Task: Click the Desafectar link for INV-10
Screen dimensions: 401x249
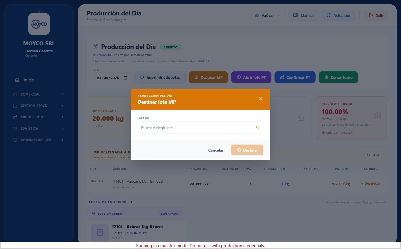Action: [x=371, y=184]
